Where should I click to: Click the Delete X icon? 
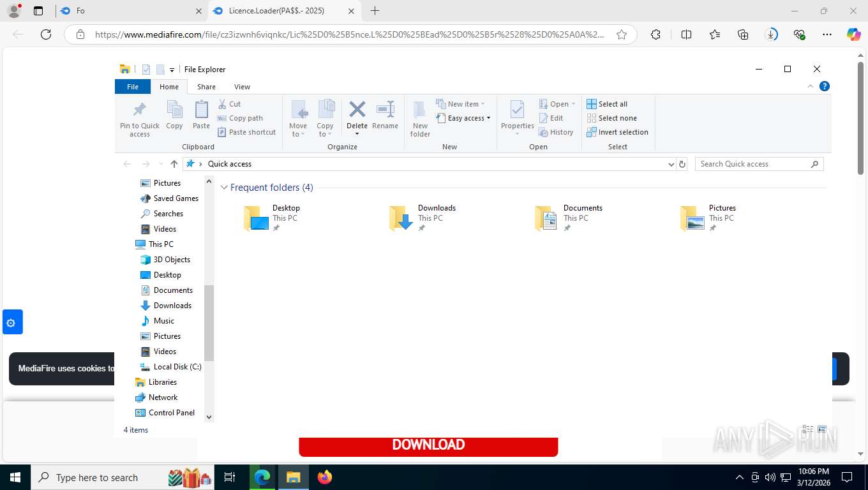click(357, 109)
